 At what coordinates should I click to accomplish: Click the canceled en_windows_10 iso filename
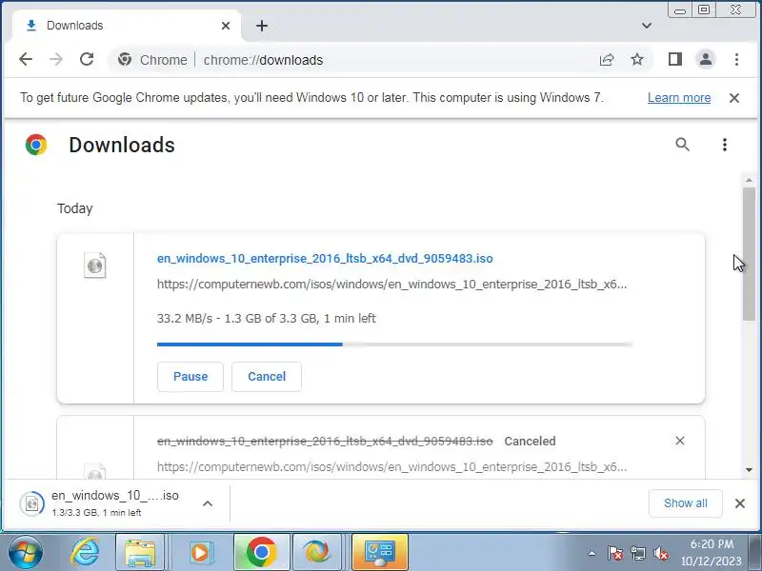[325, 441]
